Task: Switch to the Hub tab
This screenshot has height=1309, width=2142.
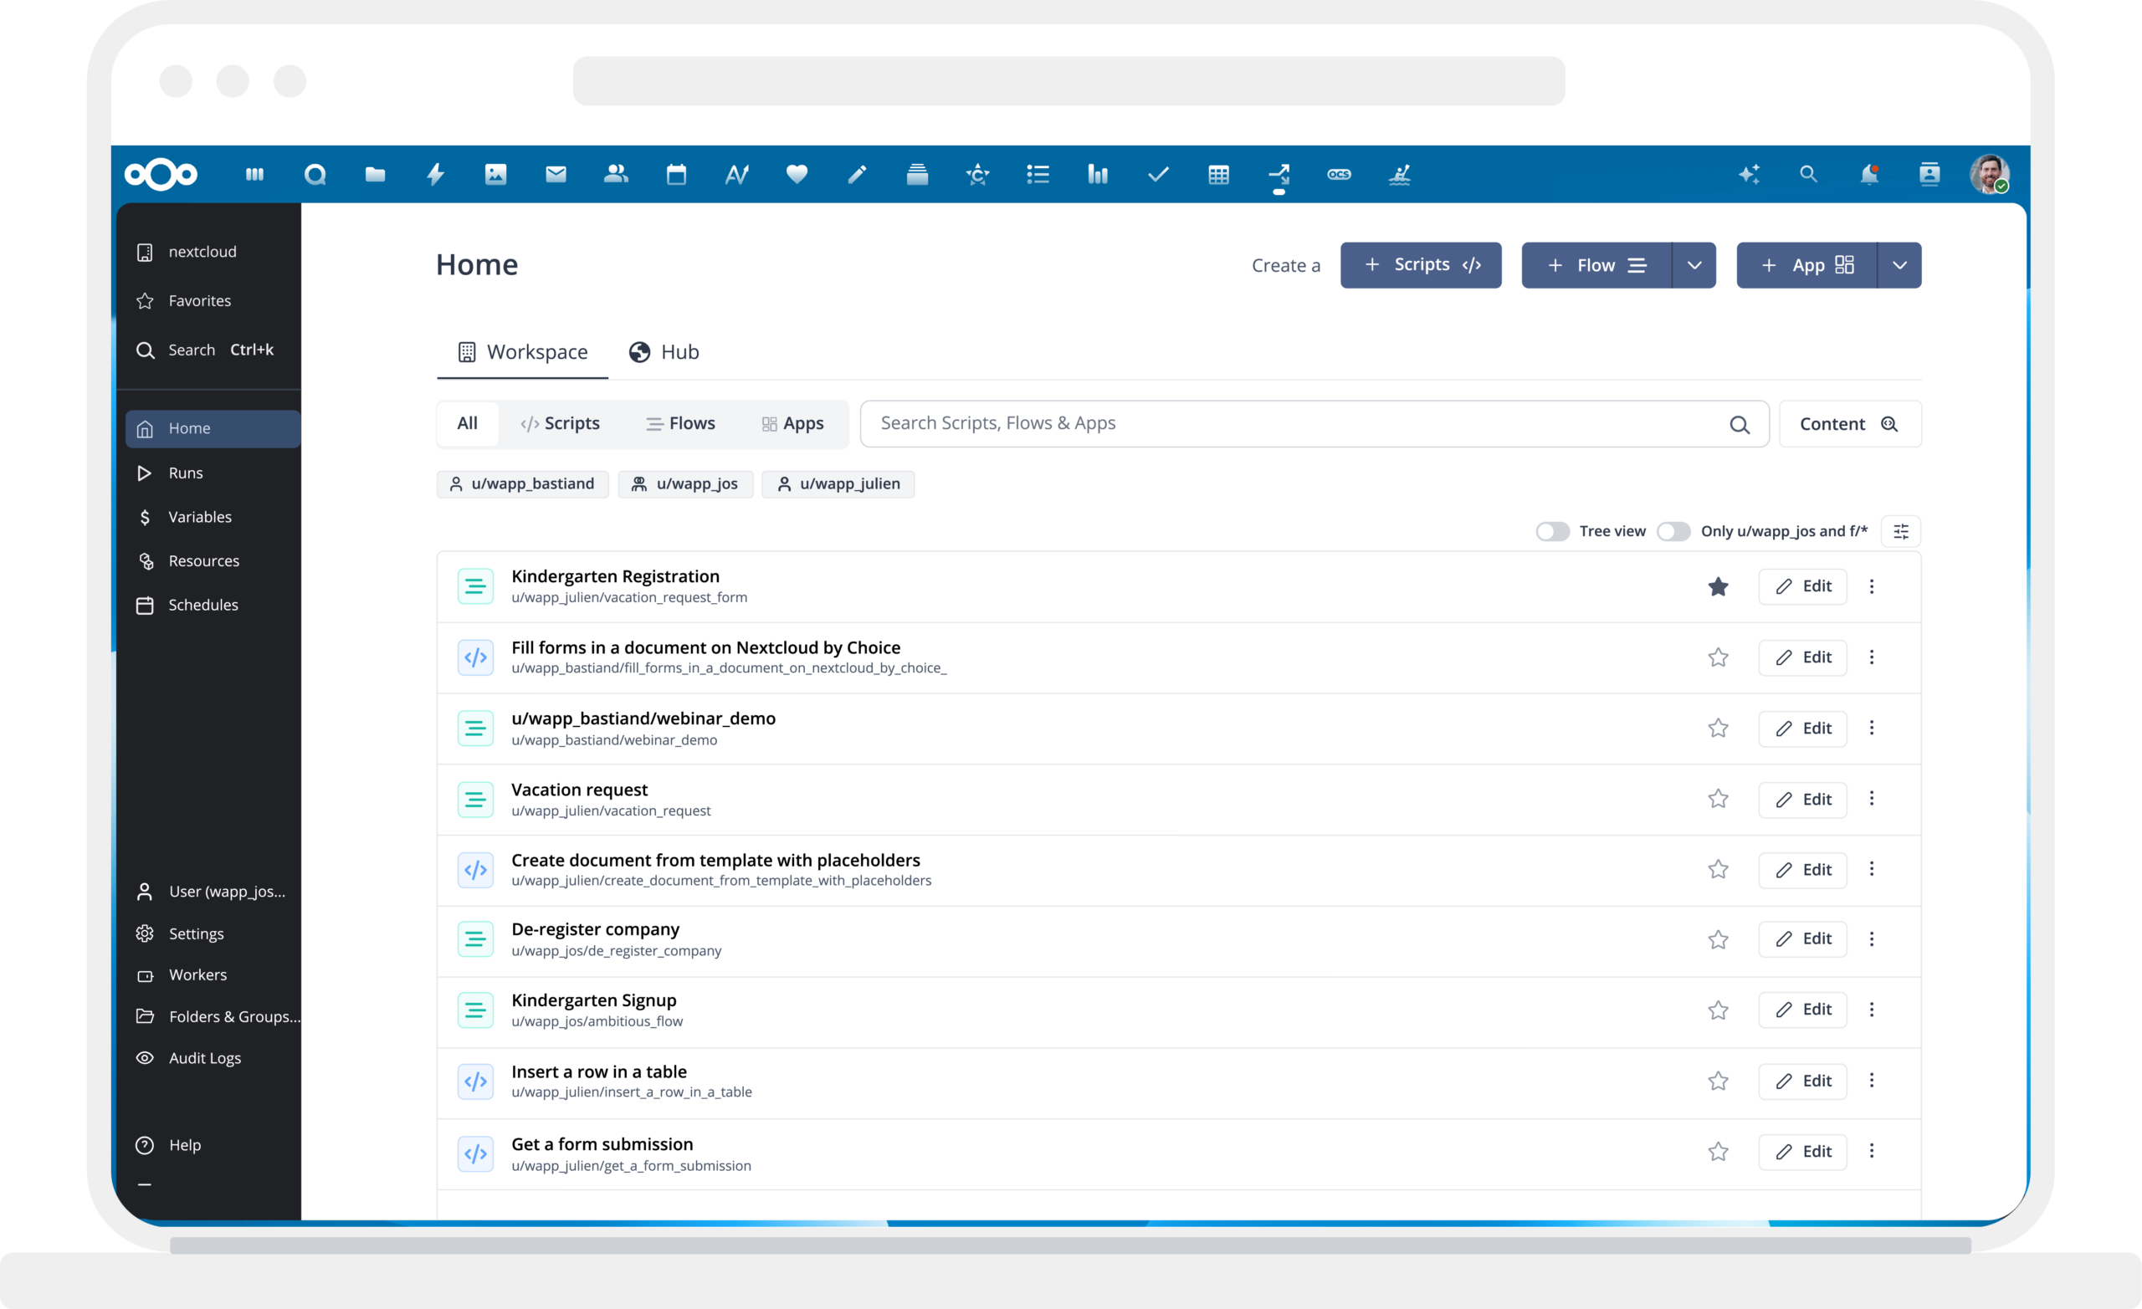Action: click(664, 352)
